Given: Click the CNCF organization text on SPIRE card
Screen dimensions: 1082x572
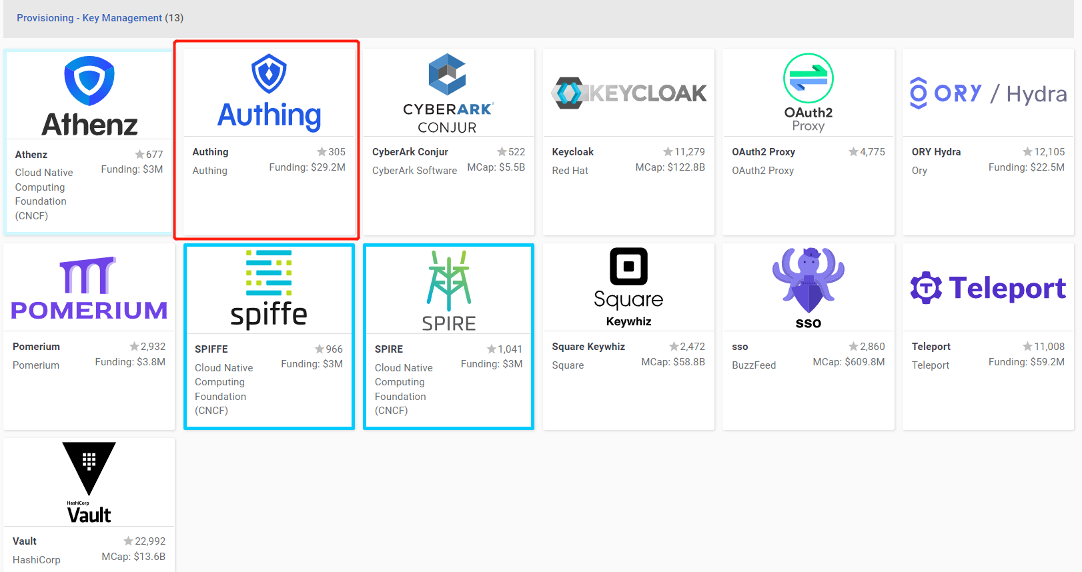Looking at the screenshot, I should click(x=404, y=389).
